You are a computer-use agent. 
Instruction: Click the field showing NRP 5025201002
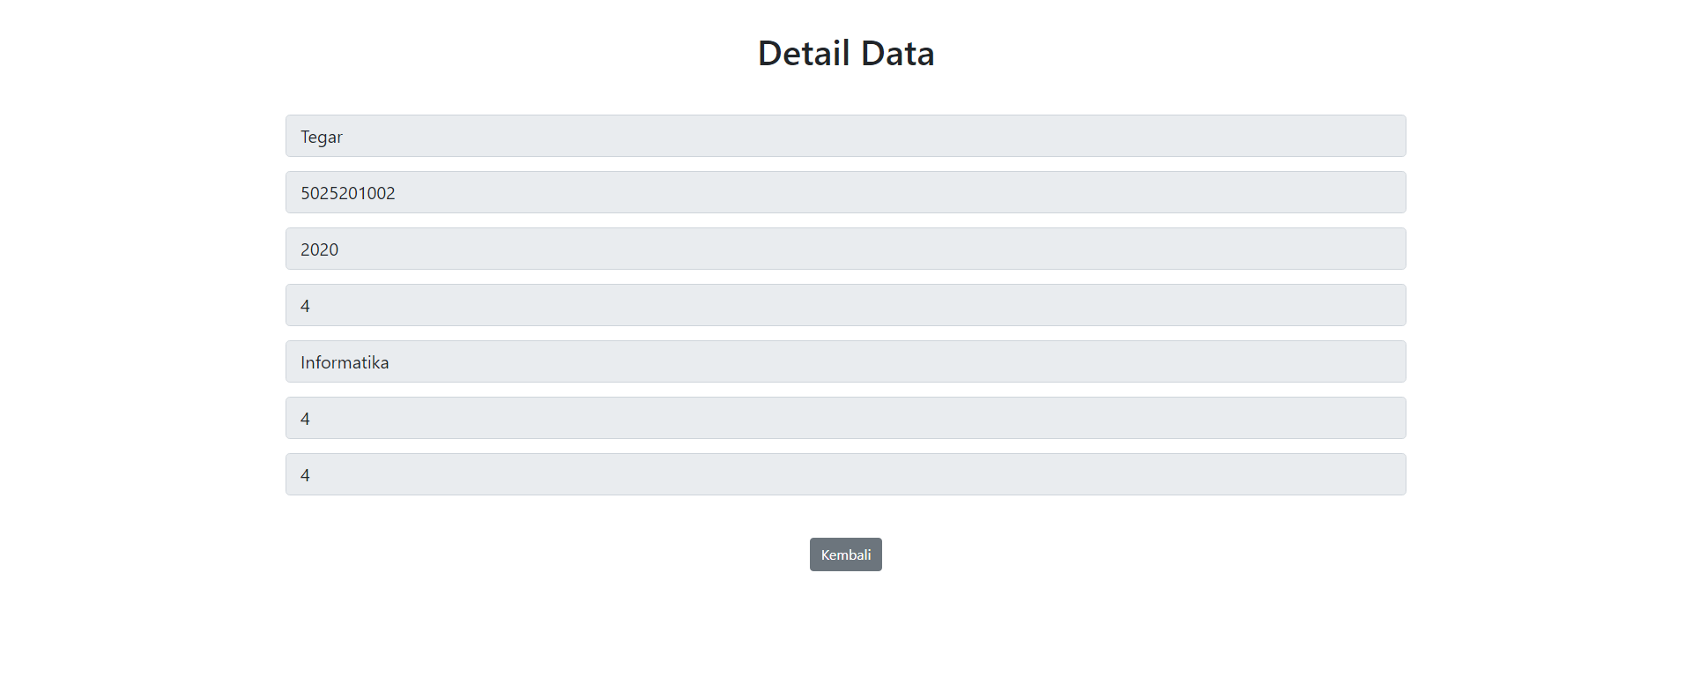click(845, 192)
